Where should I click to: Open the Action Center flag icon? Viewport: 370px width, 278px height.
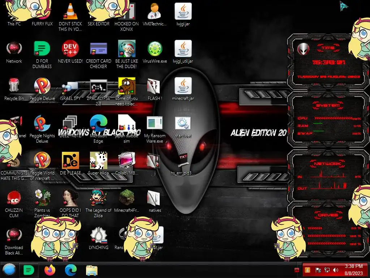[318, 270]
